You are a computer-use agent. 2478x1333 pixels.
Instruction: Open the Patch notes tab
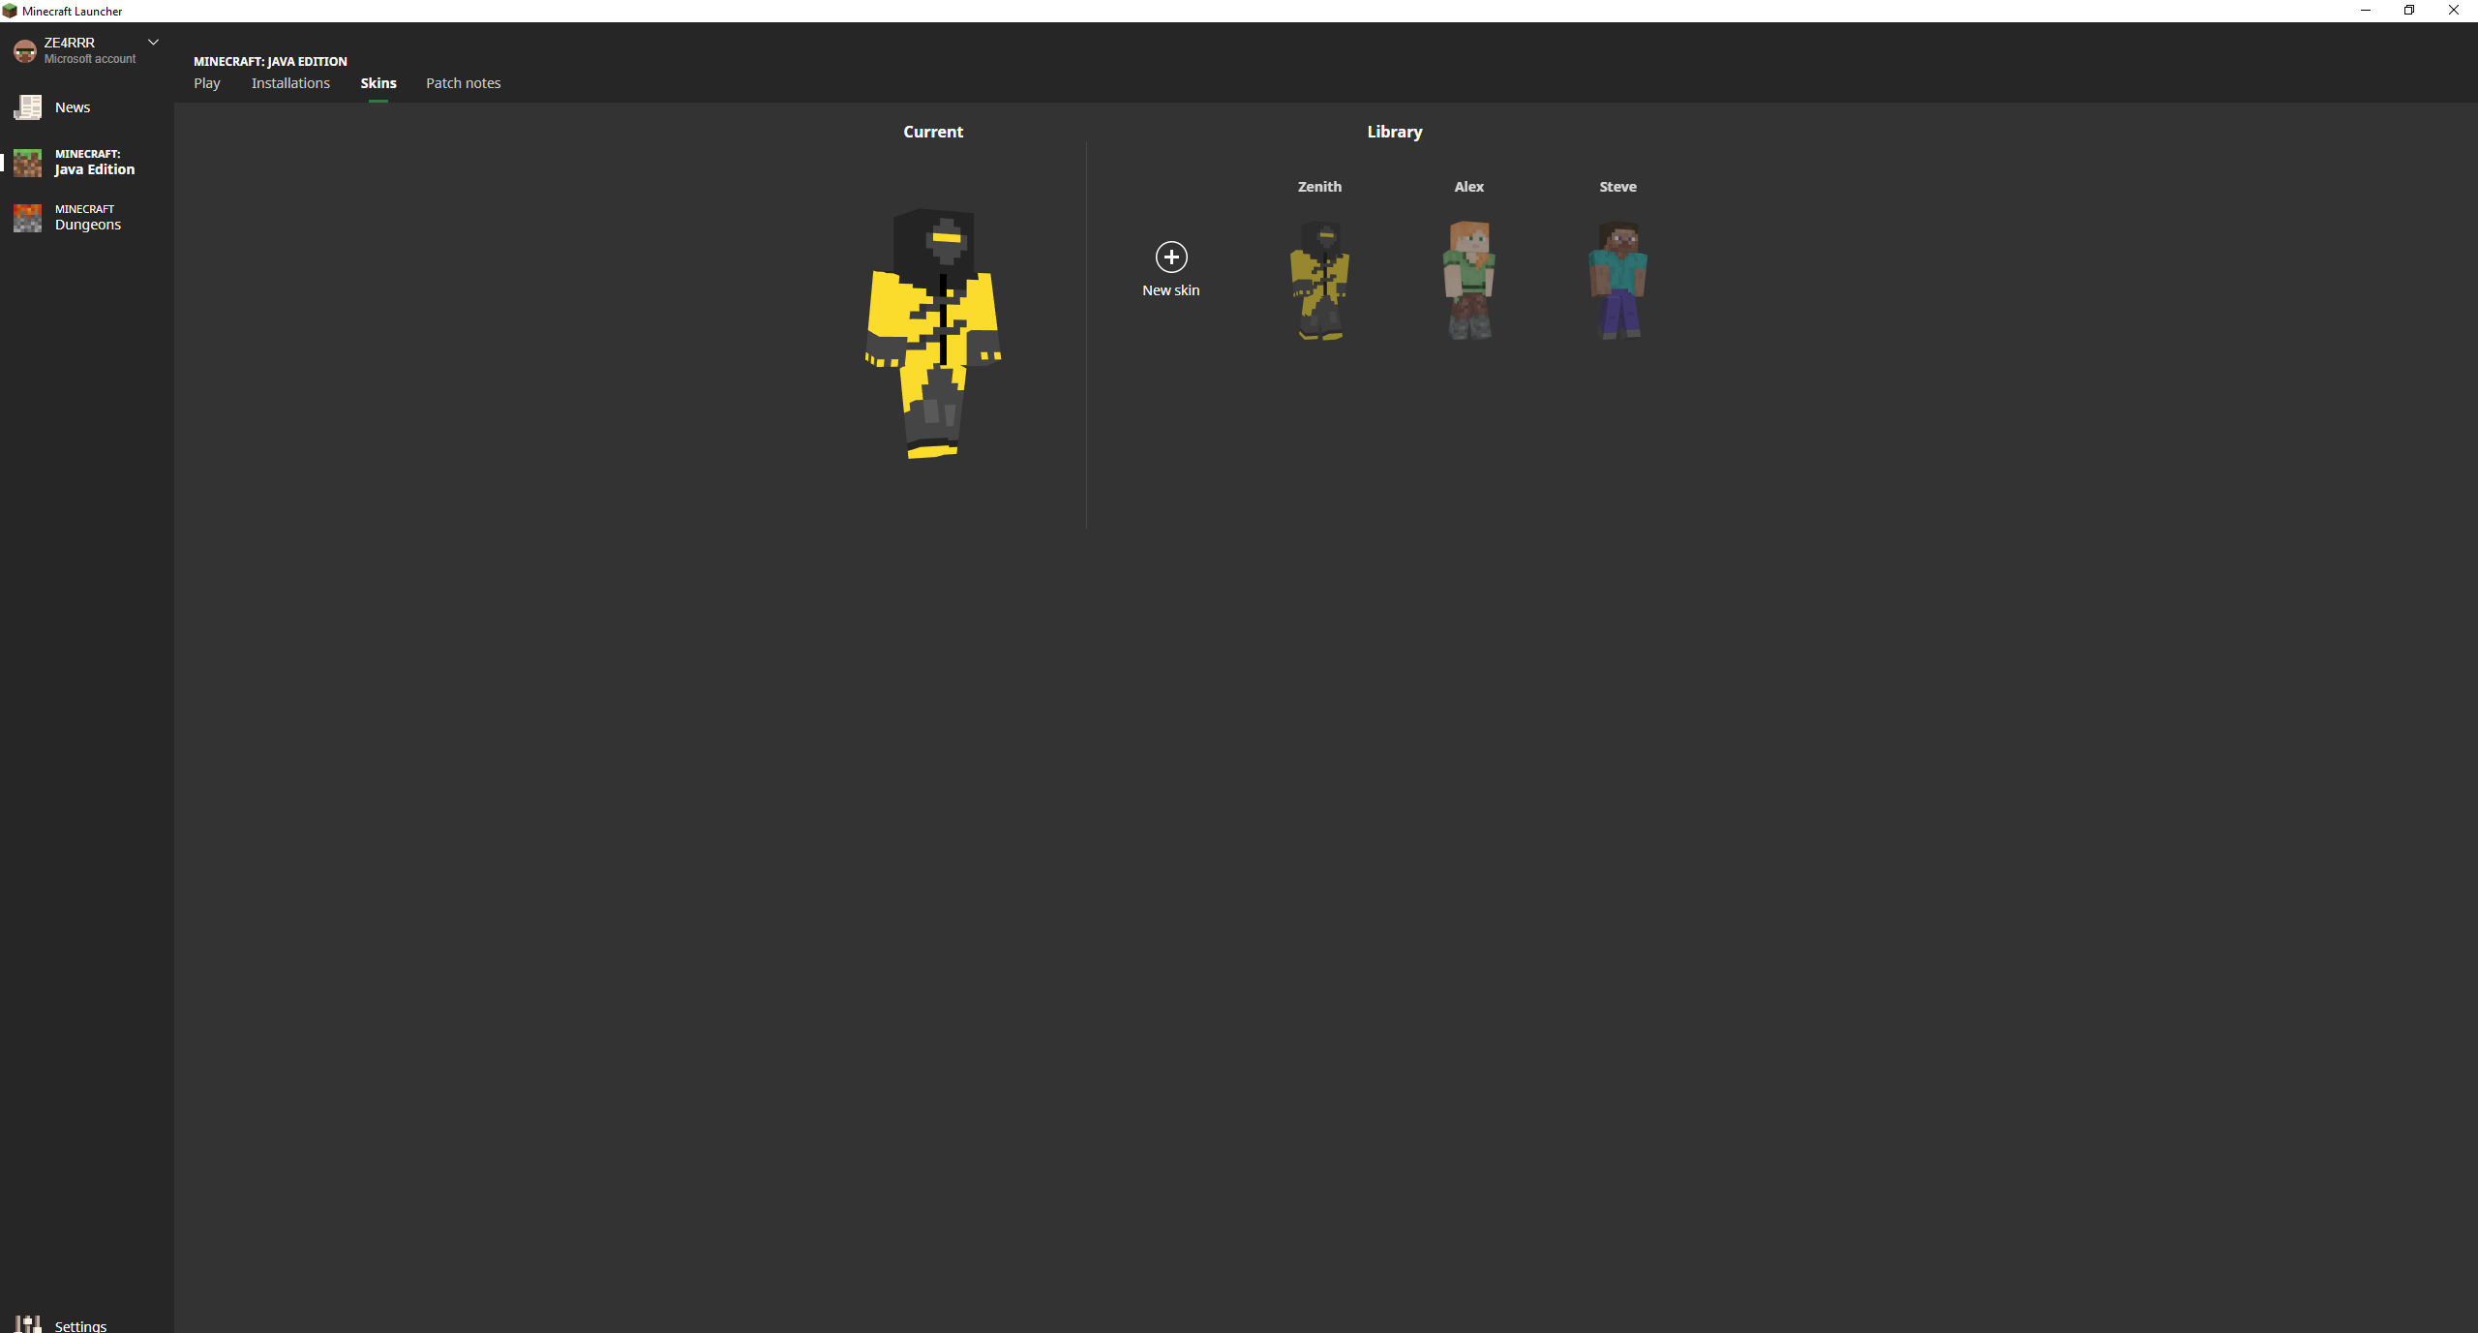click(x=464, y=83)
